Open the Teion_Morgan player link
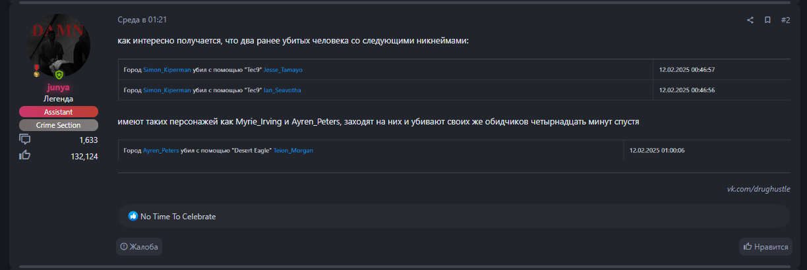 click(293, 151)
